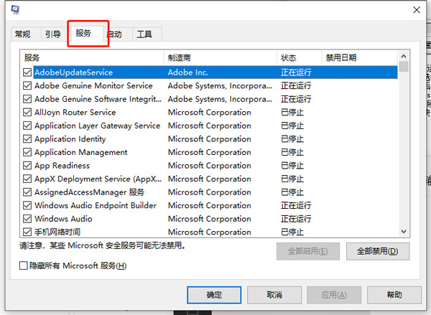Viewport: 431px width, 315px height.
Task: Uncheck the AdobeUpdateService checkbox
Action: (x=27, y=72)
